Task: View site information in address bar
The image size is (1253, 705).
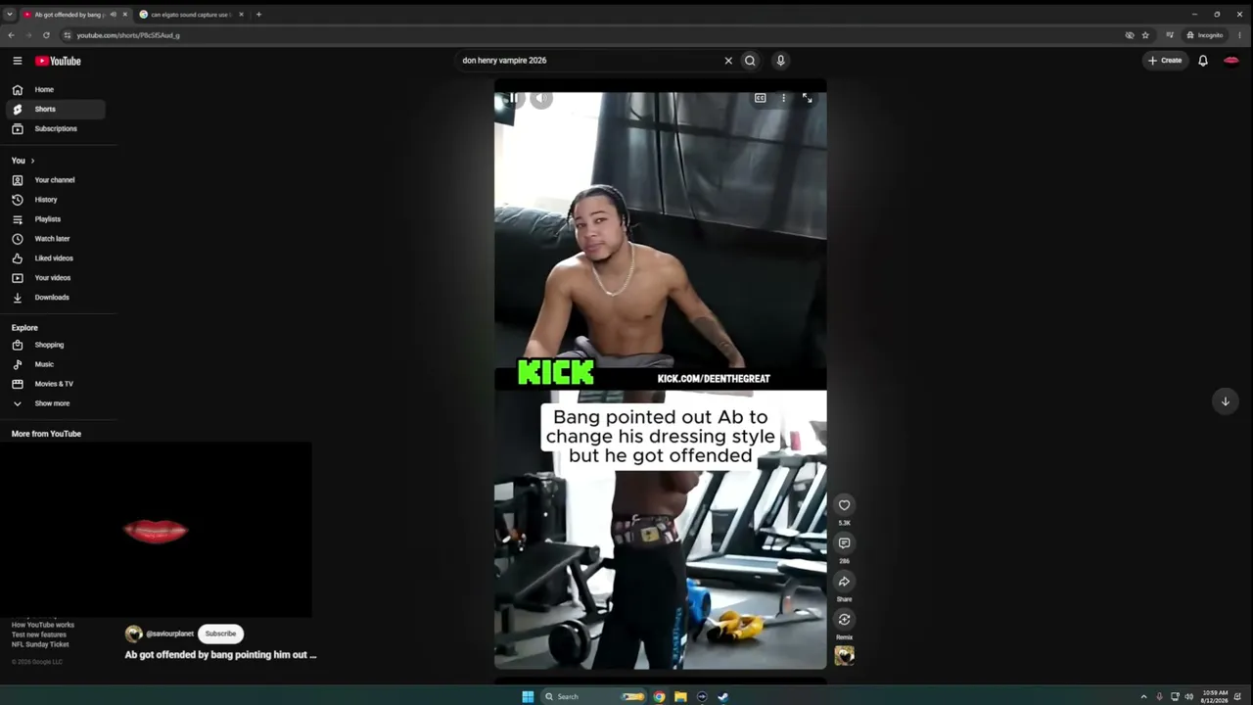Action: (x=67, y=35)
